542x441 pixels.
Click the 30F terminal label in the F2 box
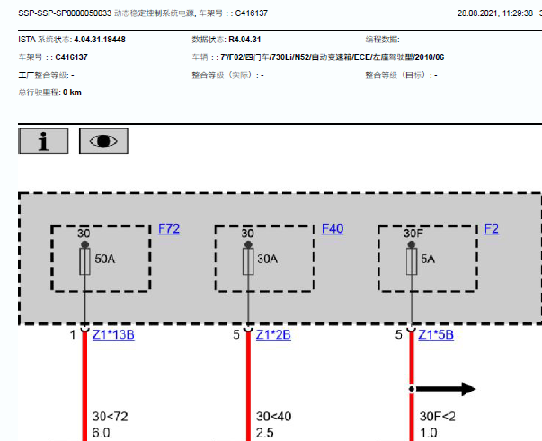(413, 234)
